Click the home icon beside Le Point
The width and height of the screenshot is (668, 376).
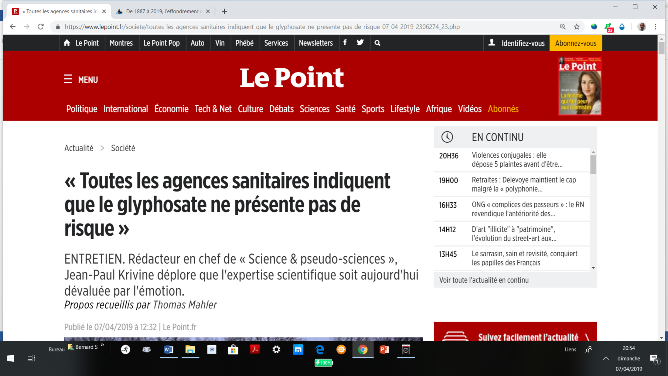[x=67, y=43]
